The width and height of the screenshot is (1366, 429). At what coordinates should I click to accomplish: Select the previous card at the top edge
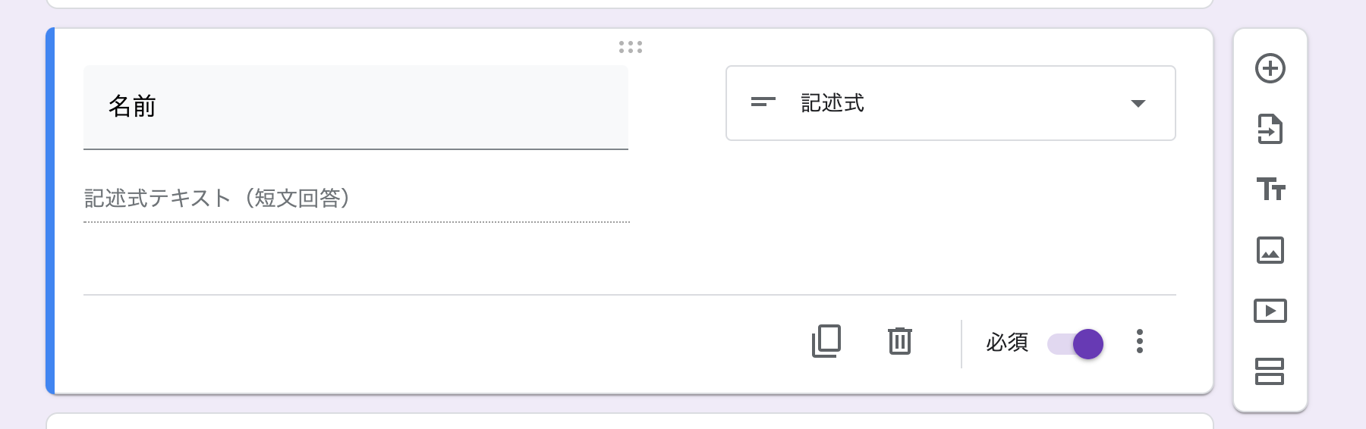(630, 4)
